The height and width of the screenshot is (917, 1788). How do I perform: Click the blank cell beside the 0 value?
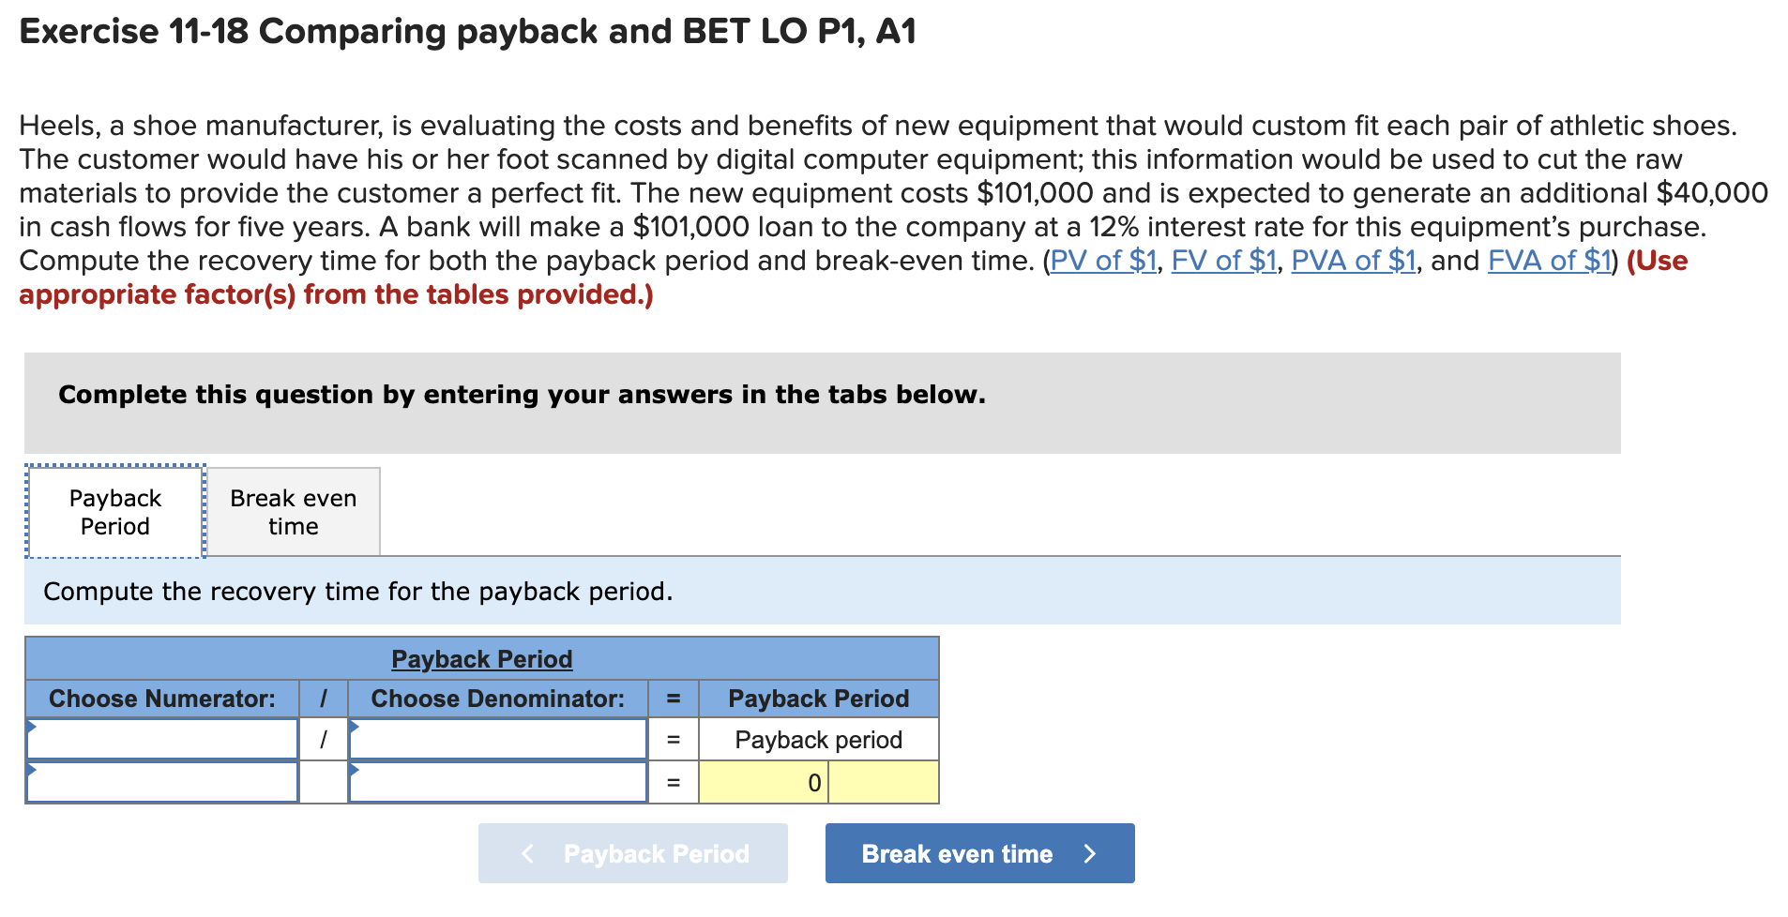tap(883, 781)
